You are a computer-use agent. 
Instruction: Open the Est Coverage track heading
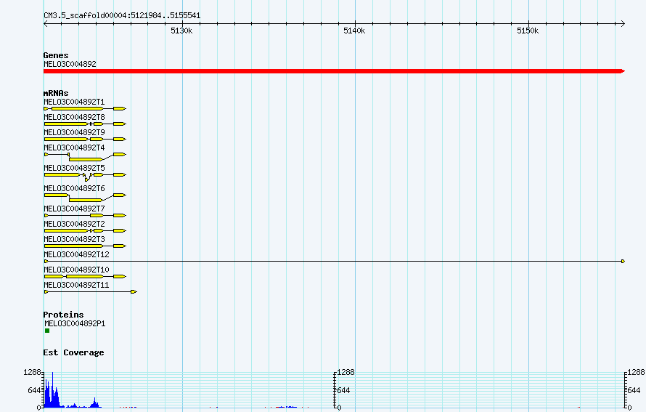pyautogui.click(x=73, y=352)
